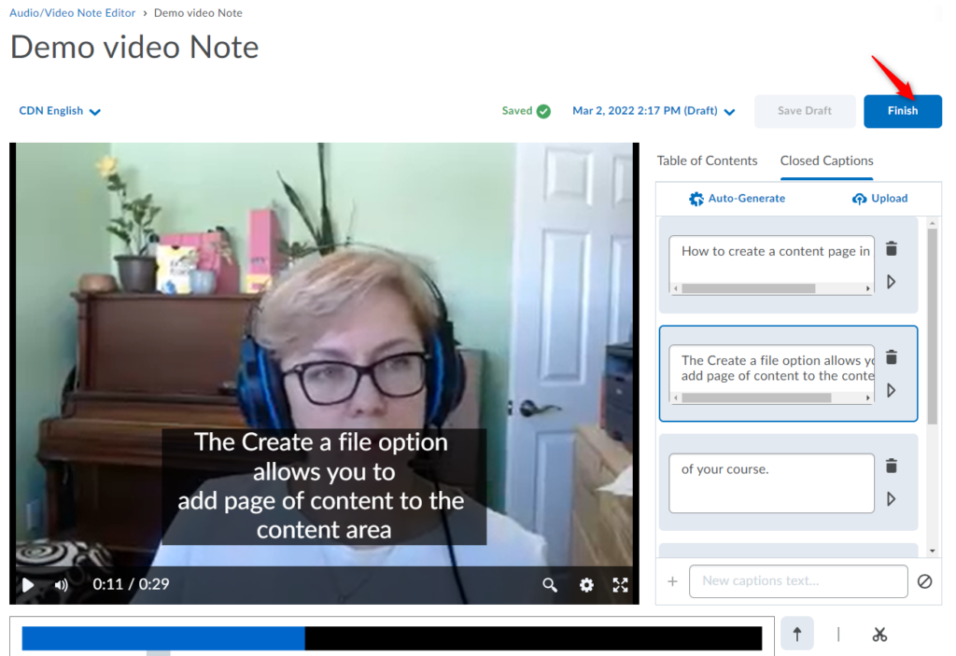
Task: Open the Audio/Video Note Editor breadcrumb link
Action: click(72, 13)
